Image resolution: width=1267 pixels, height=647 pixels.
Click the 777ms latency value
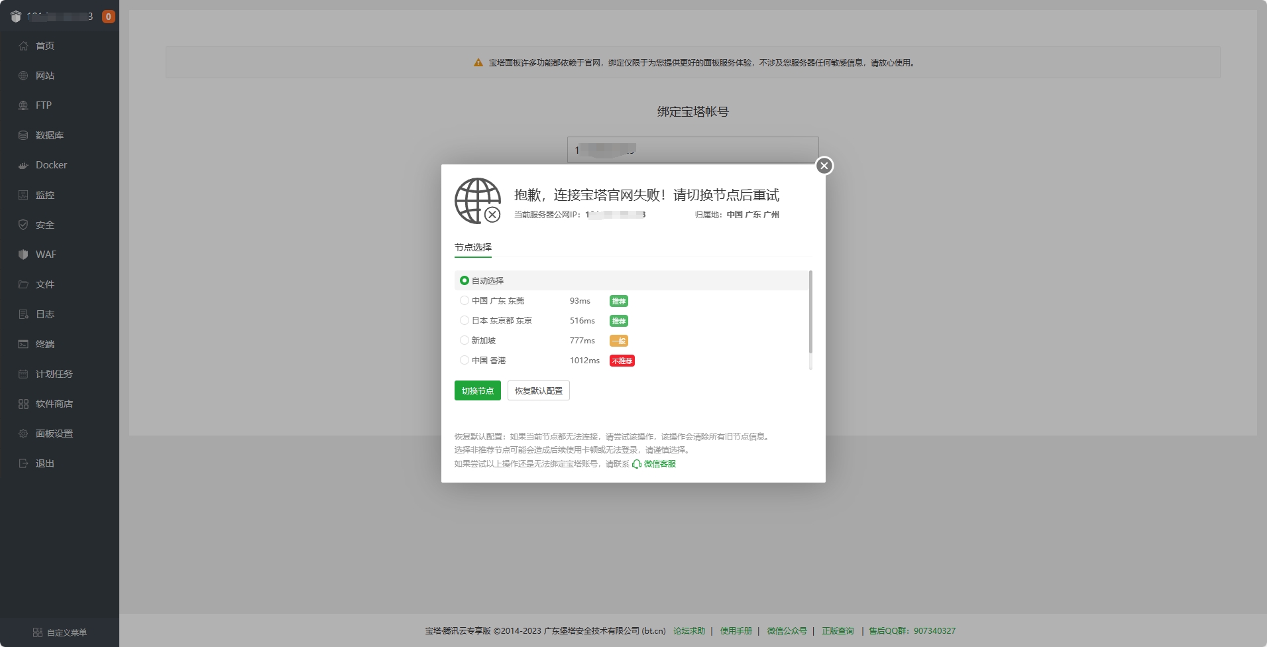[582, 341]
